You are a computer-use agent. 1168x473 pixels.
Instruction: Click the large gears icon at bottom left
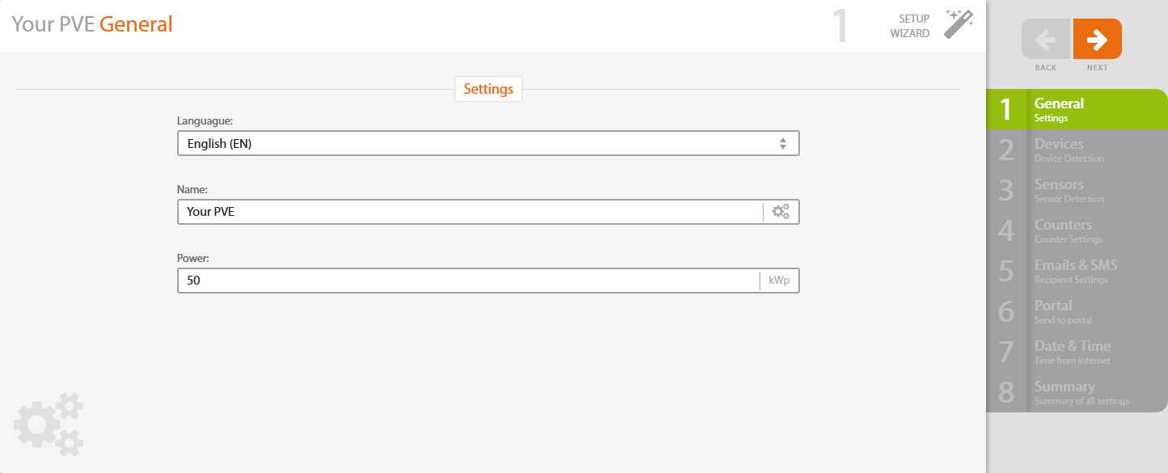49,424
